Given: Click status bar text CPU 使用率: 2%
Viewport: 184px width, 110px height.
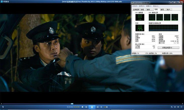Looking at the screenshot, I should point(151,53).
